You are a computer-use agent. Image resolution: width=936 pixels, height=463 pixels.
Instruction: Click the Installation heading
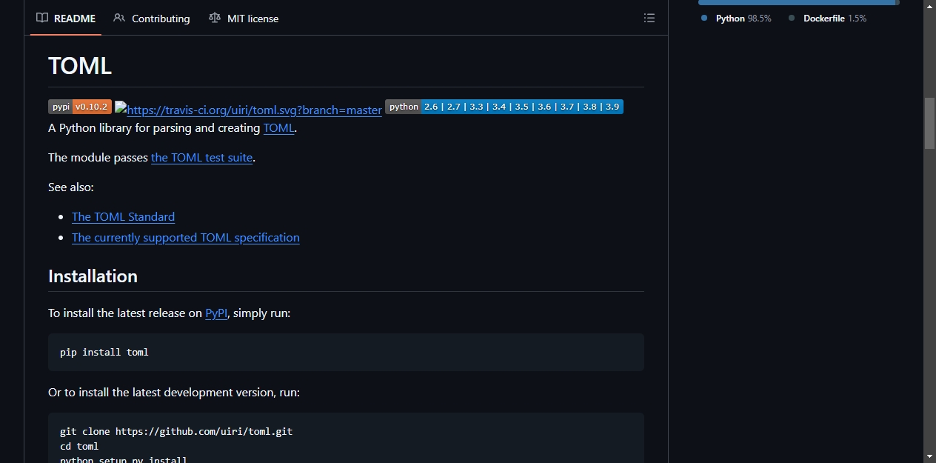(93, 276)
